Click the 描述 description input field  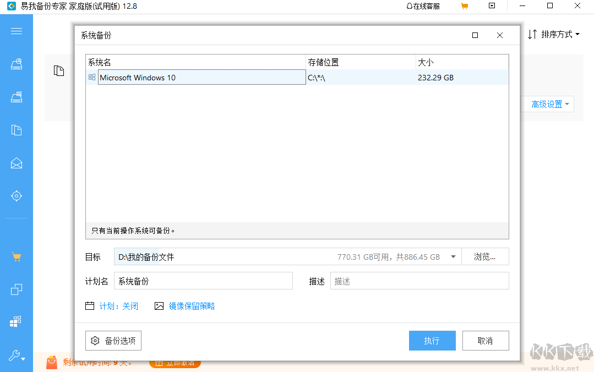pos(419,281)
